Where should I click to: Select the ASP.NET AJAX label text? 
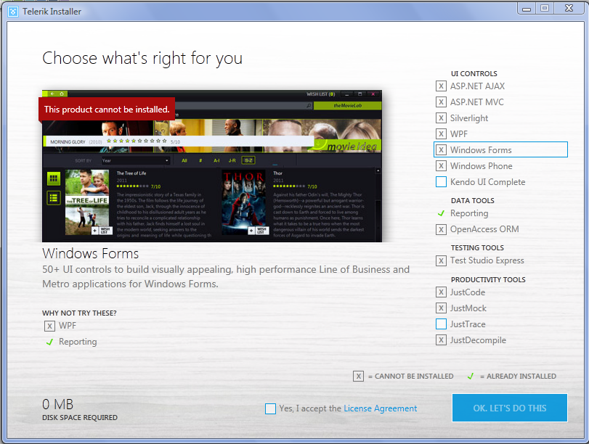coord(477,86)
